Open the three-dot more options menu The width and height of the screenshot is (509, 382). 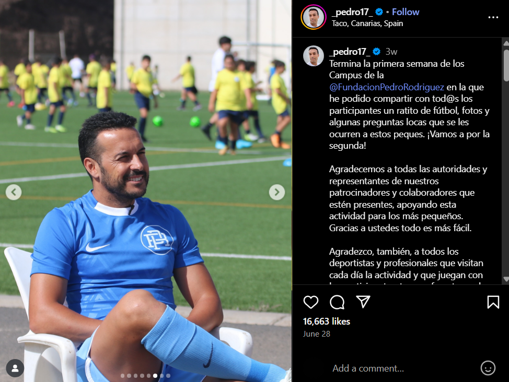[x=493, y=17]
